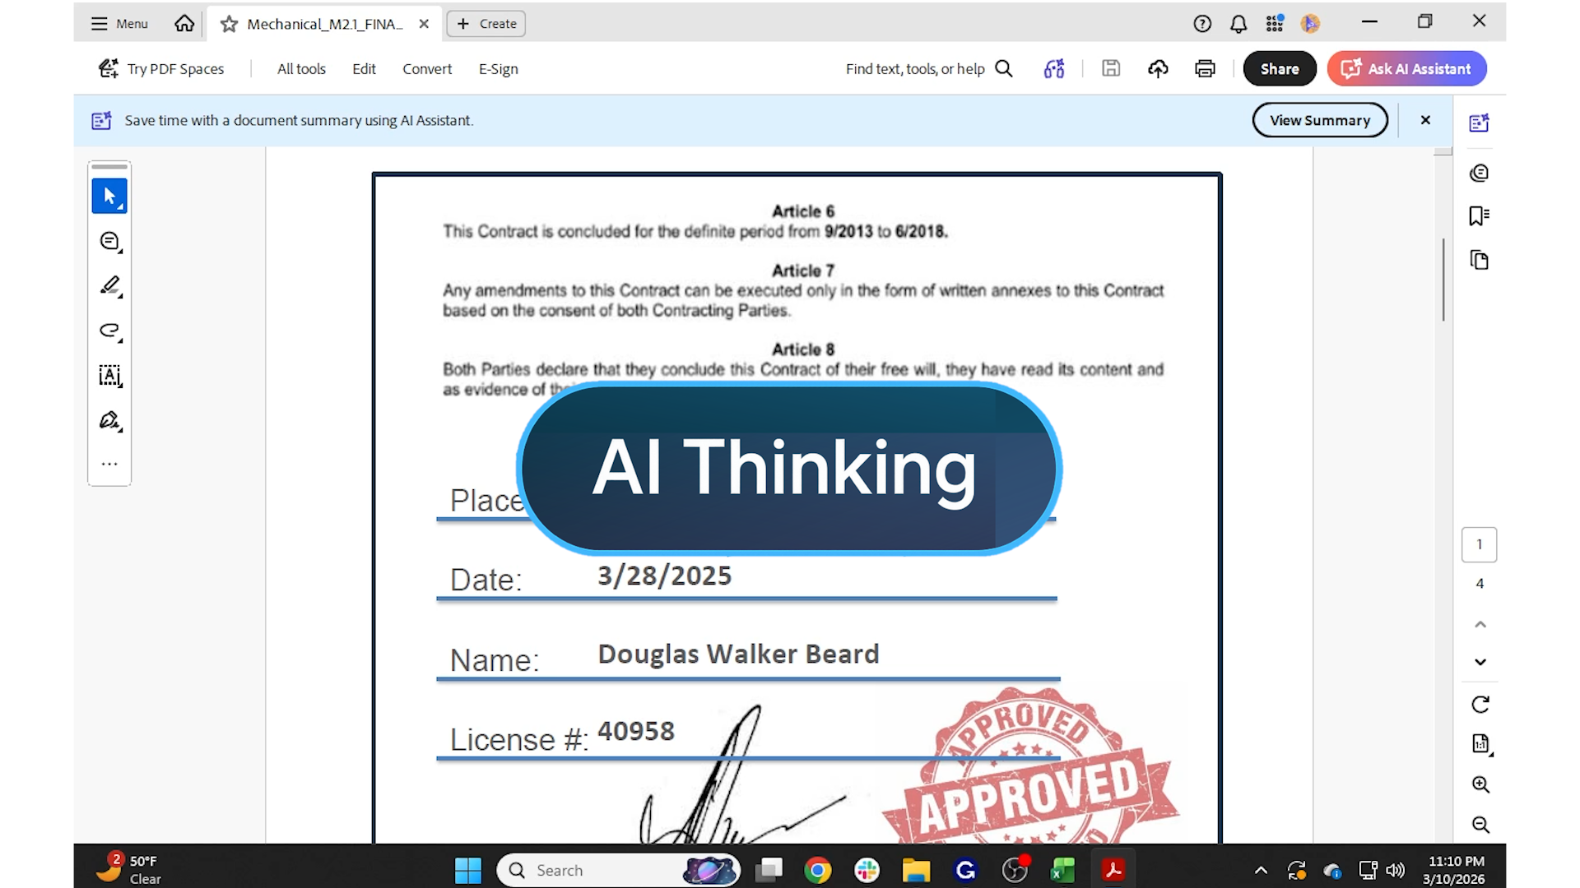Screen dimensions: 1580x888
Task: Close the Mechanical_M2.1_FINA tab
Action: point(424,24)
